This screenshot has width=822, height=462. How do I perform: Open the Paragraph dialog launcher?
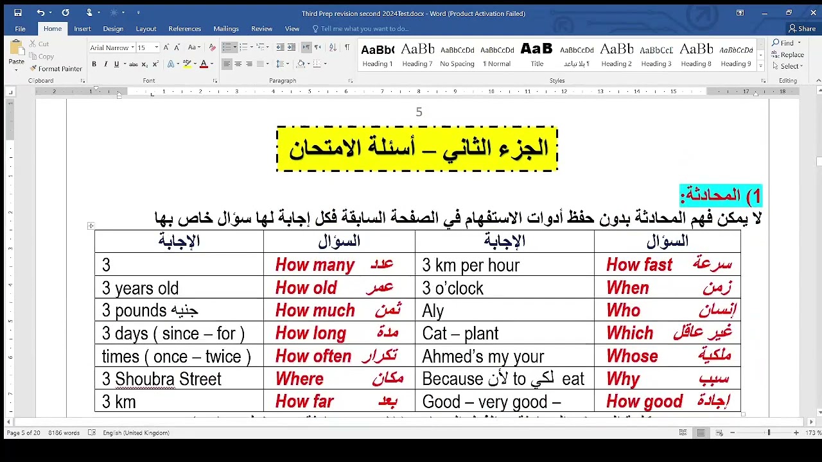point(351,81)
